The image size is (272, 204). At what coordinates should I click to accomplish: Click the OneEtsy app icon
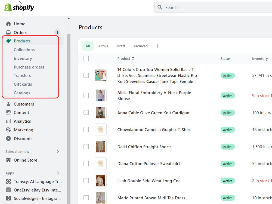[8, 190]
